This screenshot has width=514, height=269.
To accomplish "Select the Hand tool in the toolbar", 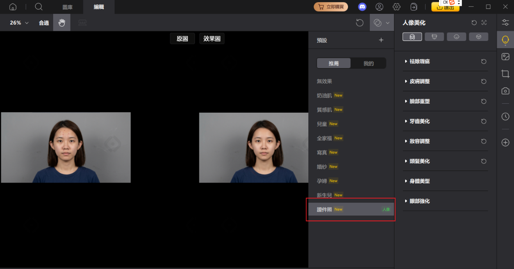I will pyautogui.click(x=62, y=22).
